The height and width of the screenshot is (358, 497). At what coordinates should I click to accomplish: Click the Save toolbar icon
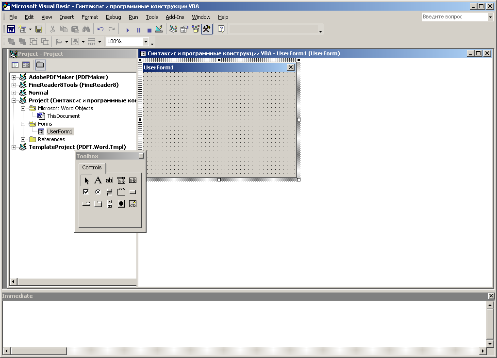[39, 30]
